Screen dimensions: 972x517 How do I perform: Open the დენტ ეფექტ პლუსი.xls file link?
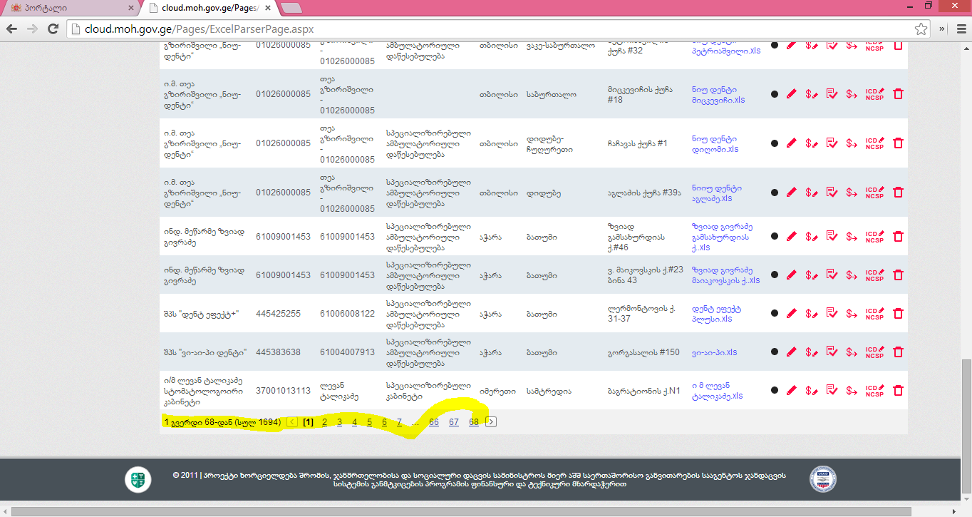point(715,314)
